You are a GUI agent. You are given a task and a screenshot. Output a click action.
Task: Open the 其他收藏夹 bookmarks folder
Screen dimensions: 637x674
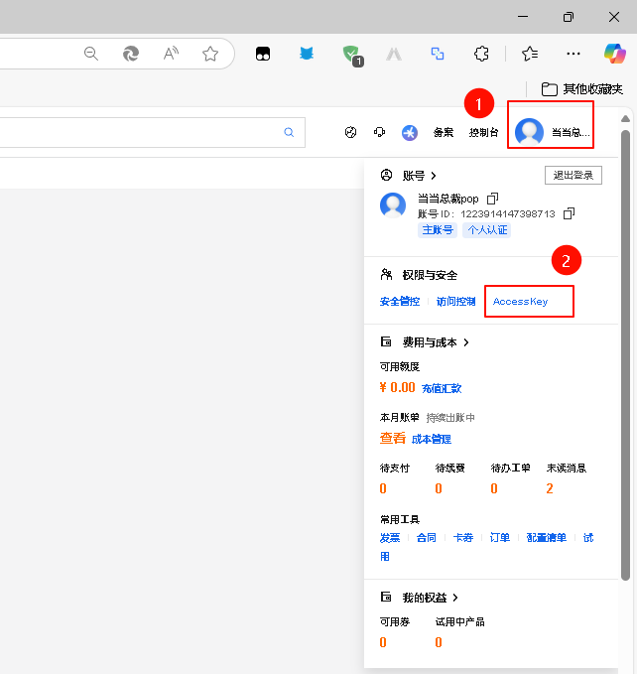(581, 89)
